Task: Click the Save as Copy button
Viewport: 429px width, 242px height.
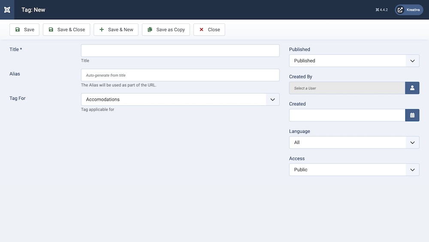Action: pos(166,30)
